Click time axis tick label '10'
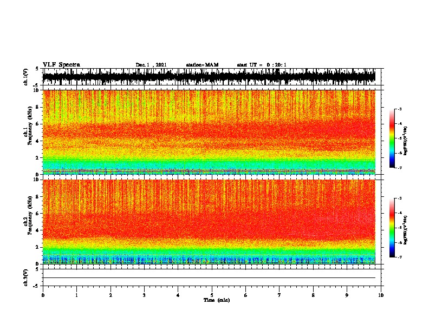 (381, 295)
